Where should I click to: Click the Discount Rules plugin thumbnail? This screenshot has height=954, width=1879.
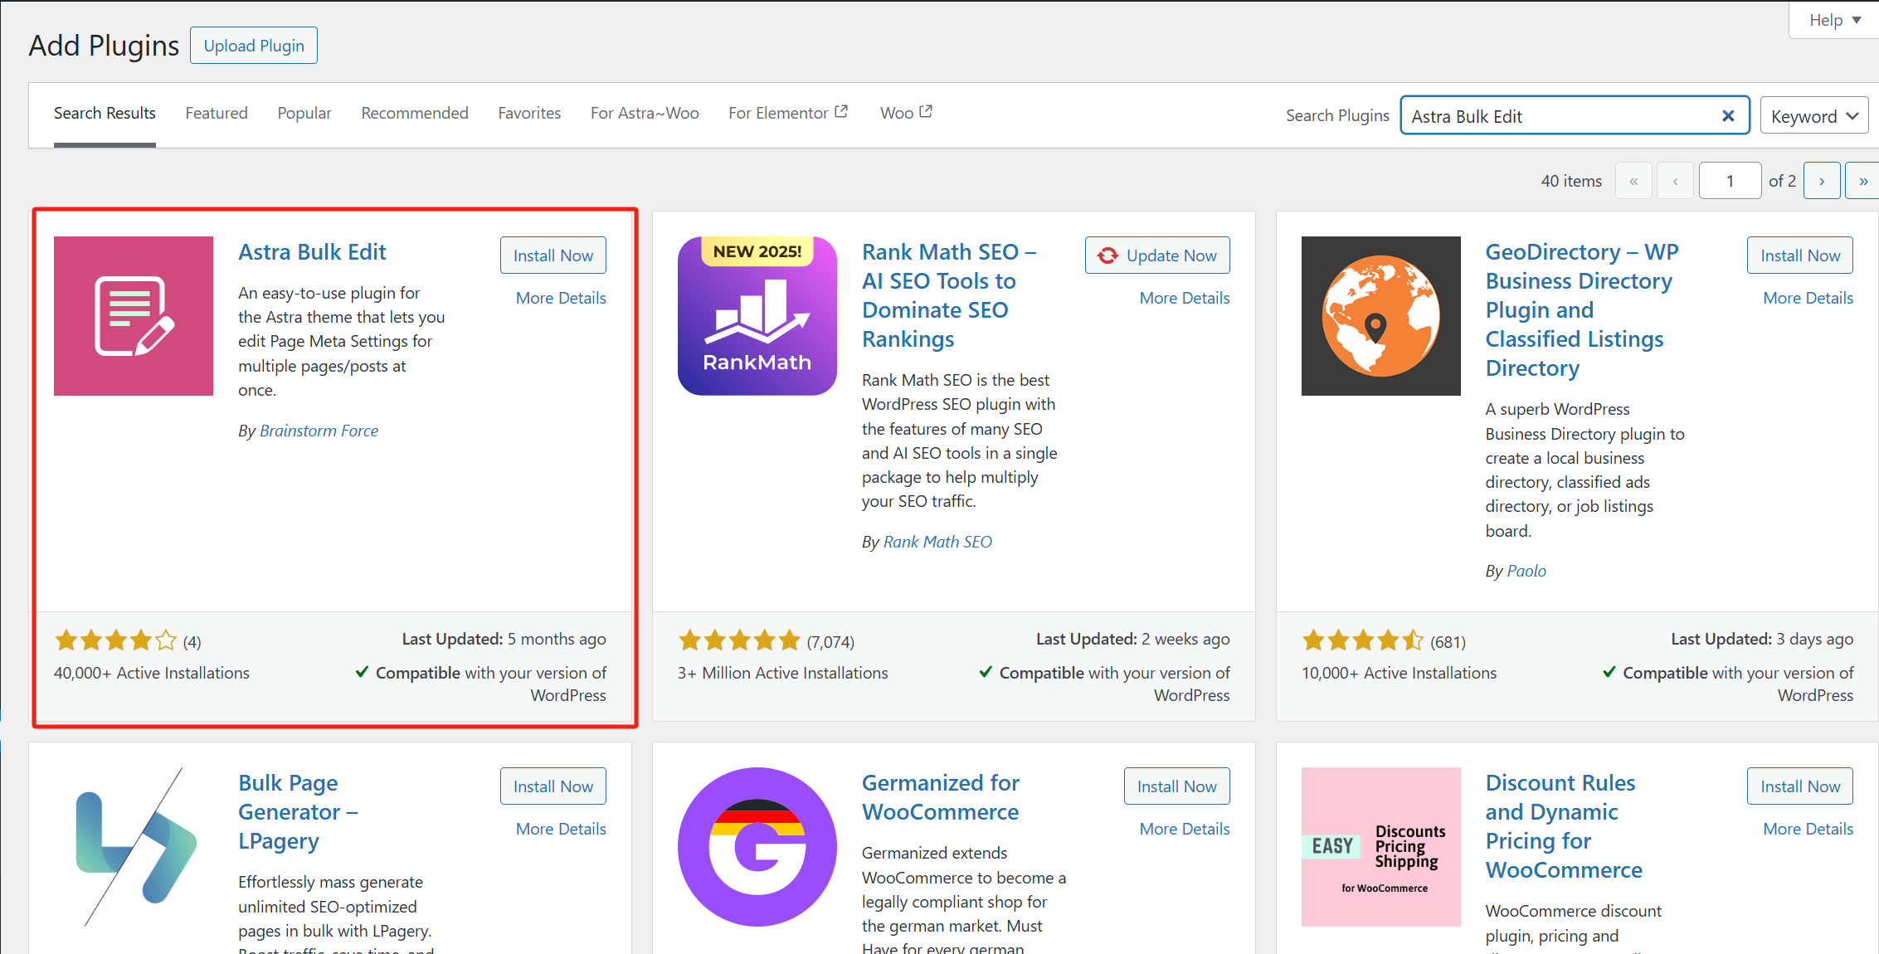[x=1380, y=846]
